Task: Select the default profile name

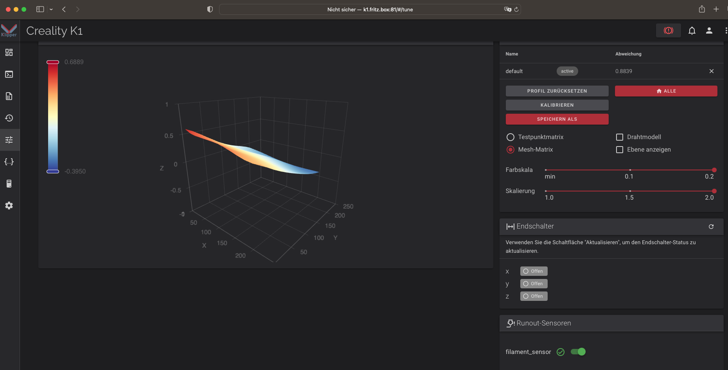Action: [x=514, y=71]
